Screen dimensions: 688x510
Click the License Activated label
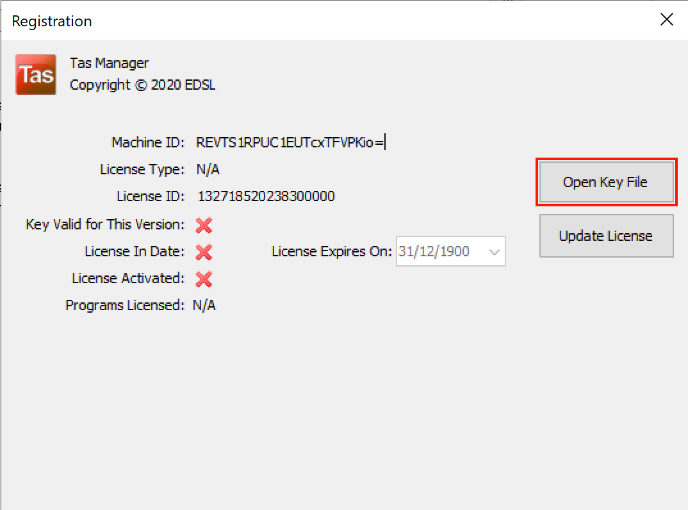[x=128, y=278]
